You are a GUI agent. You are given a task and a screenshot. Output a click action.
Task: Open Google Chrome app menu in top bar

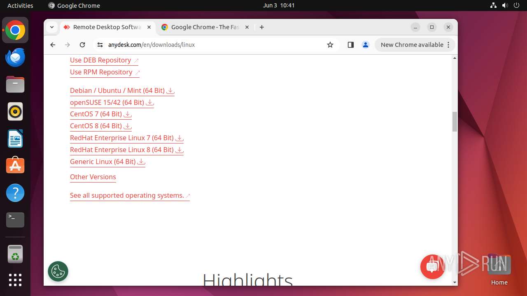click(74, 5)
